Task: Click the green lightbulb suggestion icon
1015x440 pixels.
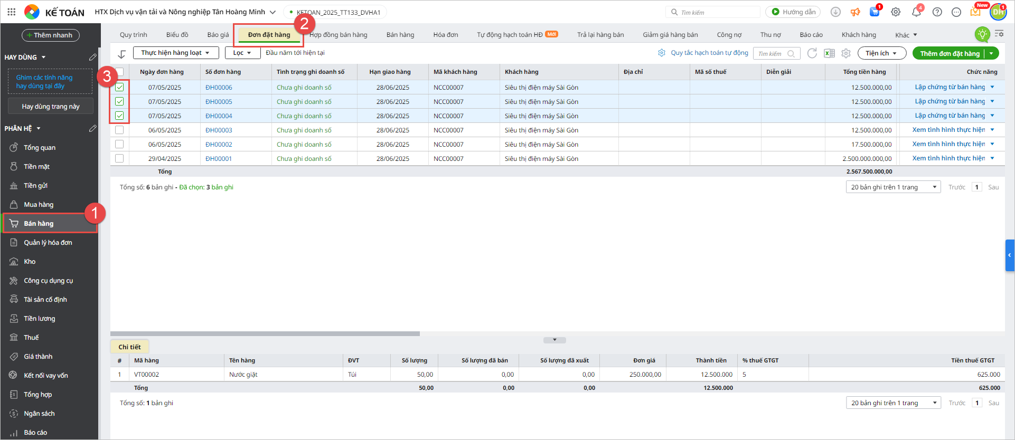Action: click(x=982, y=34)
